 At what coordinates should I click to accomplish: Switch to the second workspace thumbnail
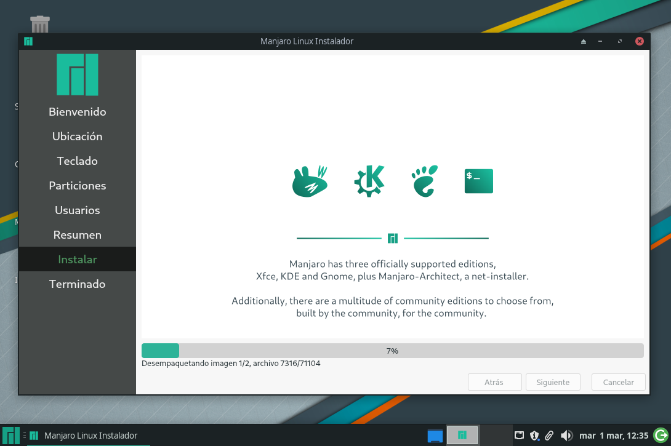(462, 435)
